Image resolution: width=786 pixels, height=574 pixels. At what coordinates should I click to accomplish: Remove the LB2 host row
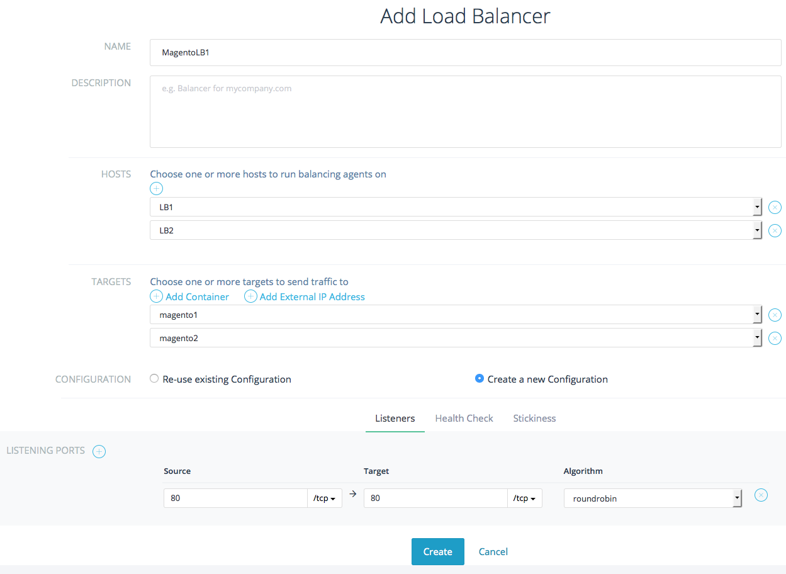pyautogui.click(x=775, y=230)
